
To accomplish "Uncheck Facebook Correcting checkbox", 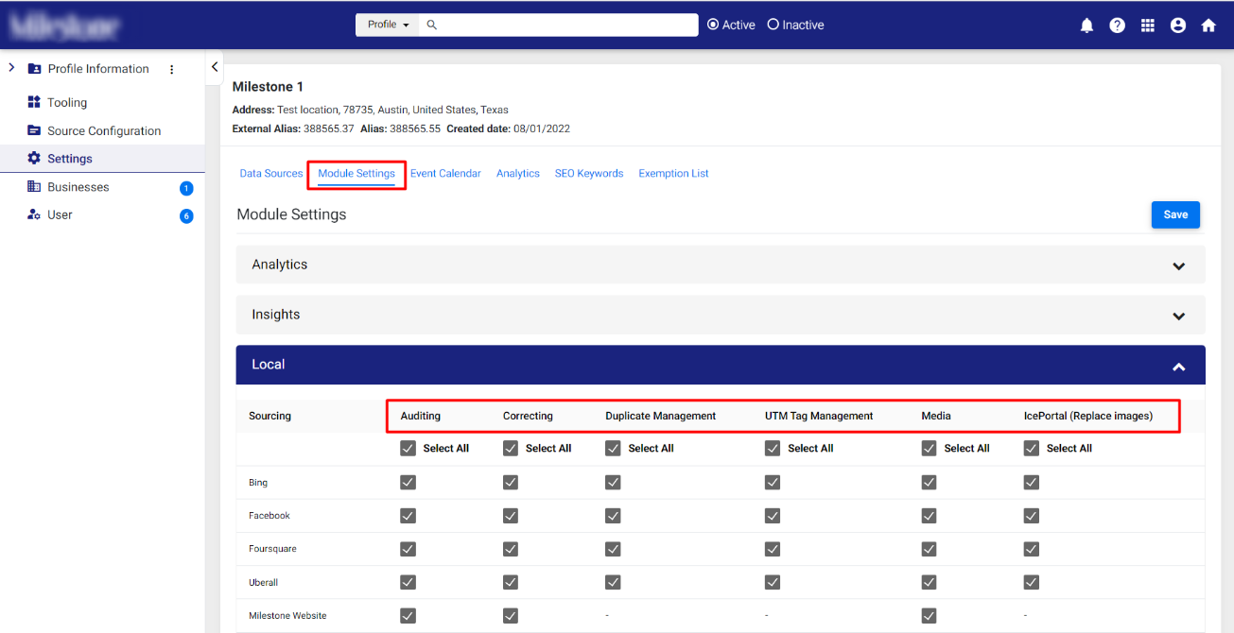I will tap(511, 516).
